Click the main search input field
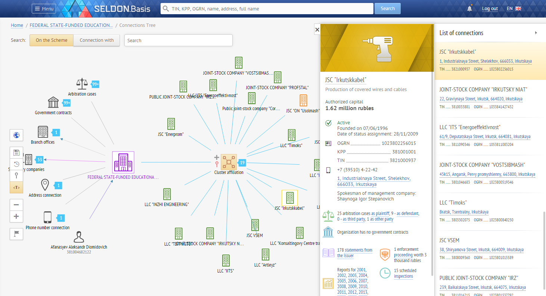Screen dimensions: 546x296 click(267, 9)
